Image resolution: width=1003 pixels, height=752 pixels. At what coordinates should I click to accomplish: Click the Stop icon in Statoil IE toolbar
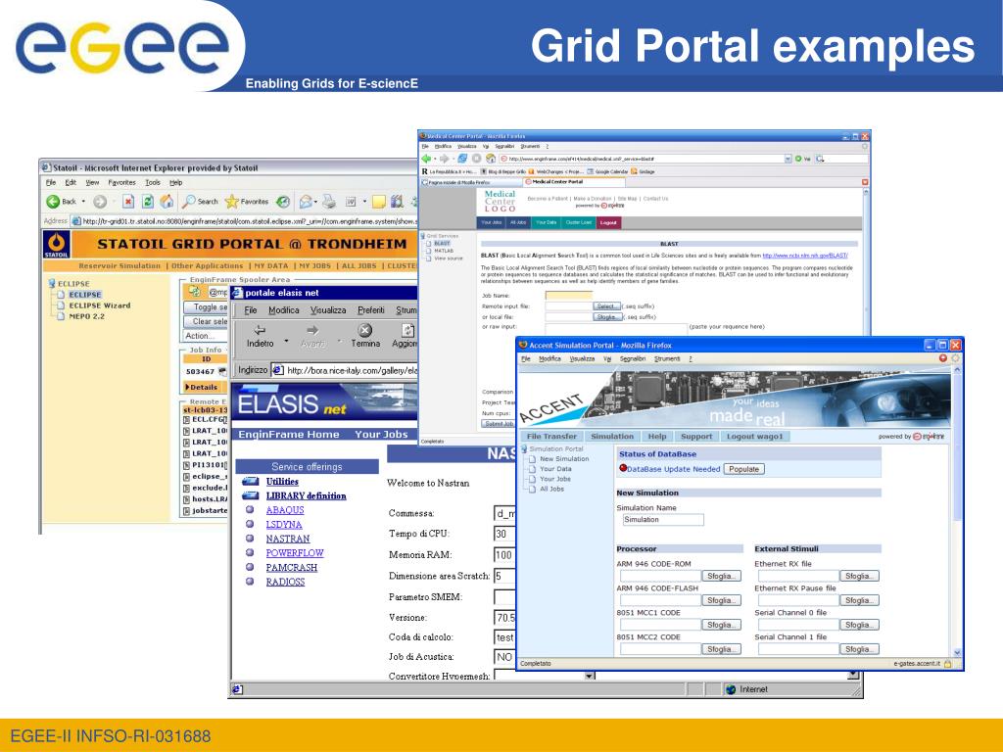tap(128, 202)
